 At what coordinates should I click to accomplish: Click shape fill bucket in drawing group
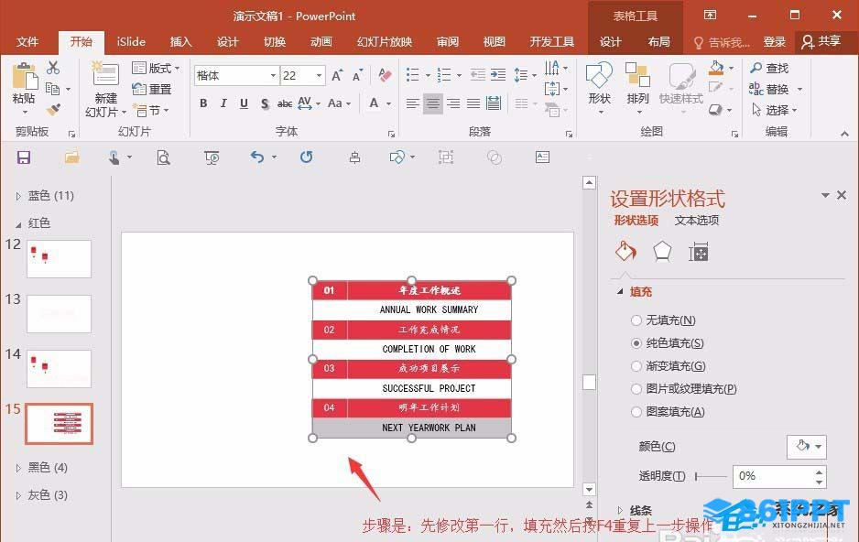[716, 68]
